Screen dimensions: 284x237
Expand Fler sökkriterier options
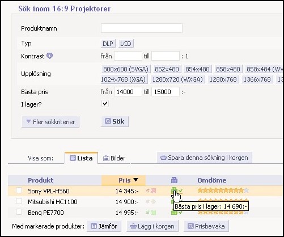pyautogui.click(x=50, y=122)
